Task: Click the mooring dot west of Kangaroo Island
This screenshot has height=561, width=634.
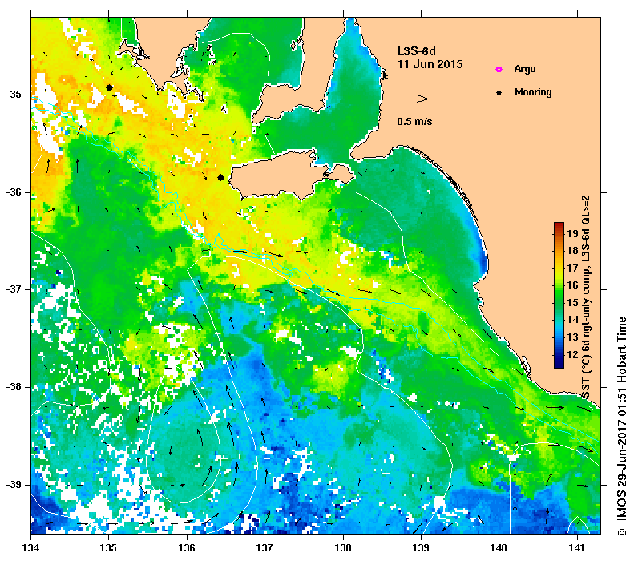Action: [x=220, y=177]
